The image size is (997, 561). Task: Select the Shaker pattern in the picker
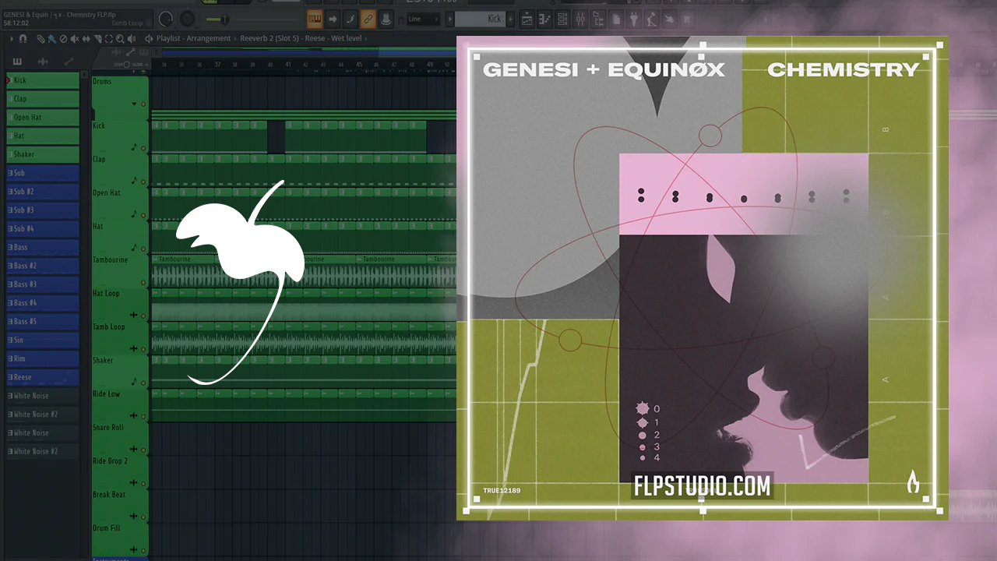(43, 154)
